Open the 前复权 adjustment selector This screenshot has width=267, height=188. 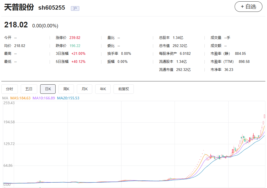124,89
